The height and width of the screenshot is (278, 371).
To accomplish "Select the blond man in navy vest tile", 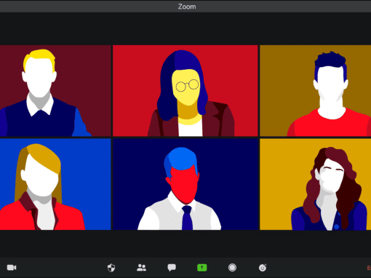I will [x=55, y=91].
